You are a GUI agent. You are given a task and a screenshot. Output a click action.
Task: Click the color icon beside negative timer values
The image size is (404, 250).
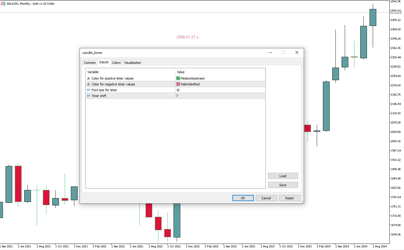coord(88,84)
